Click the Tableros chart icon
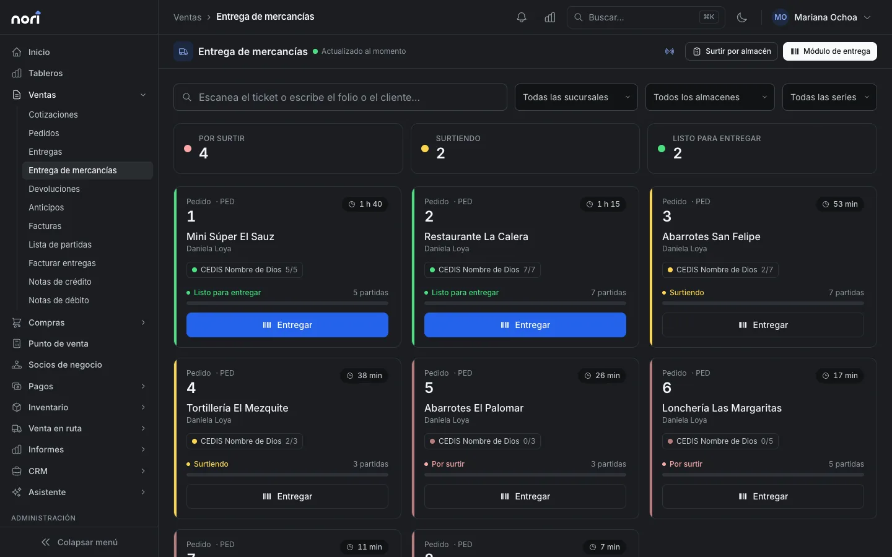Image resolution: width=892 pixels, height=557 pixels. coord(17,73)
